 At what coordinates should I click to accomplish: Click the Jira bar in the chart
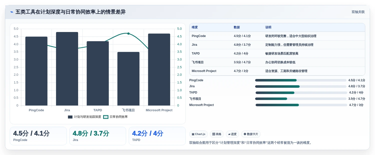(x=67, y=69)
